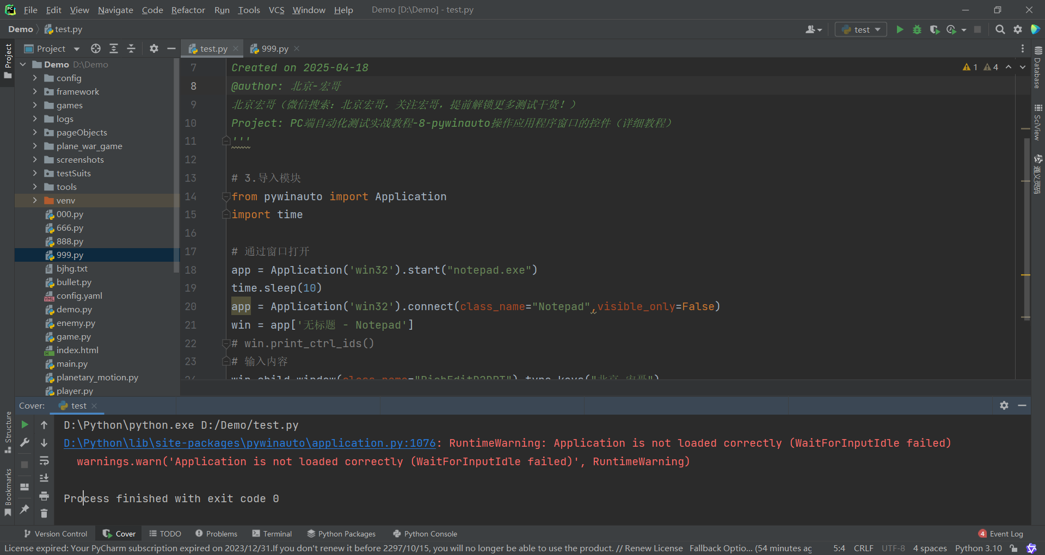1045x555 pixels.
Task: Open the Database tool window
Action: [x=1038, y=67]
